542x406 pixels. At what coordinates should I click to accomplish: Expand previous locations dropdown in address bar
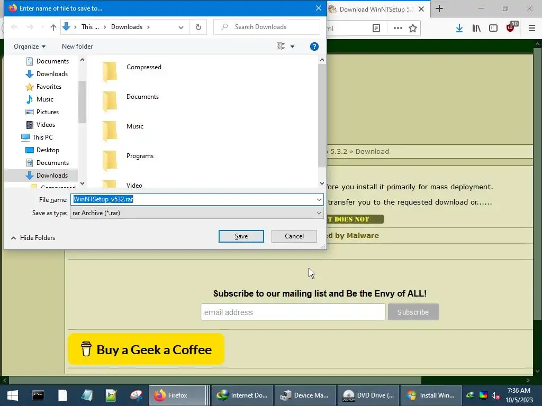pyautogui.click(x=181, y=27)
